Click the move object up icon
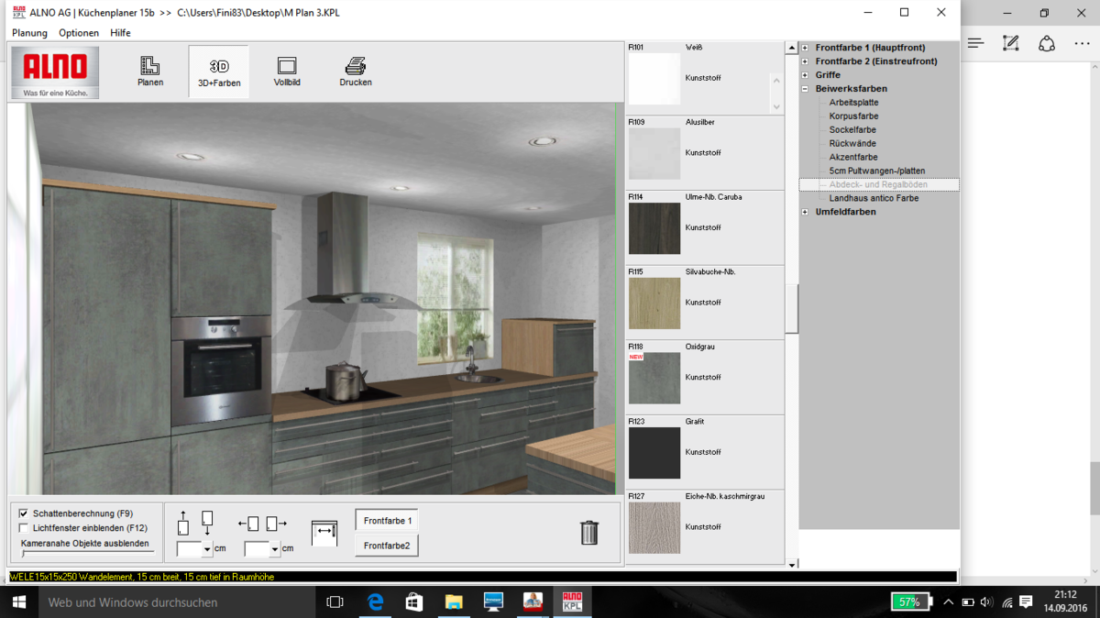1100x618 pixels. click(183, 523)
